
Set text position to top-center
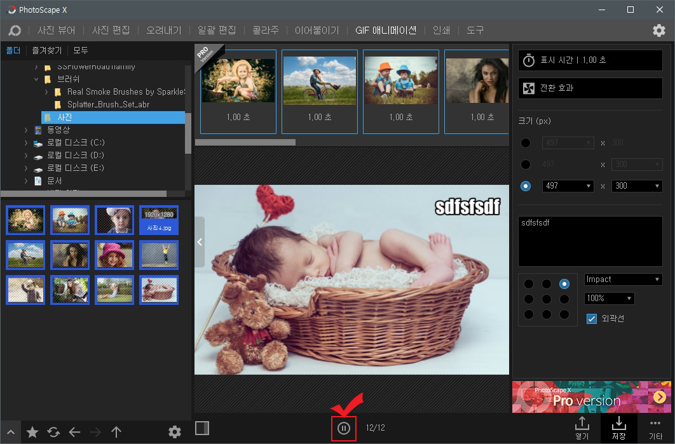click(x=547, y=284)
